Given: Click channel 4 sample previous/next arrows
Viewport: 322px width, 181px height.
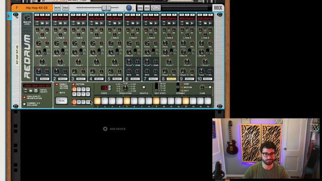Looking at the screenshot, I should pyautogui.click(x=92, y=23).
